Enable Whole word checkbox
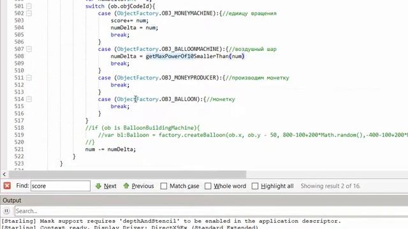 (x=208, y=186)
